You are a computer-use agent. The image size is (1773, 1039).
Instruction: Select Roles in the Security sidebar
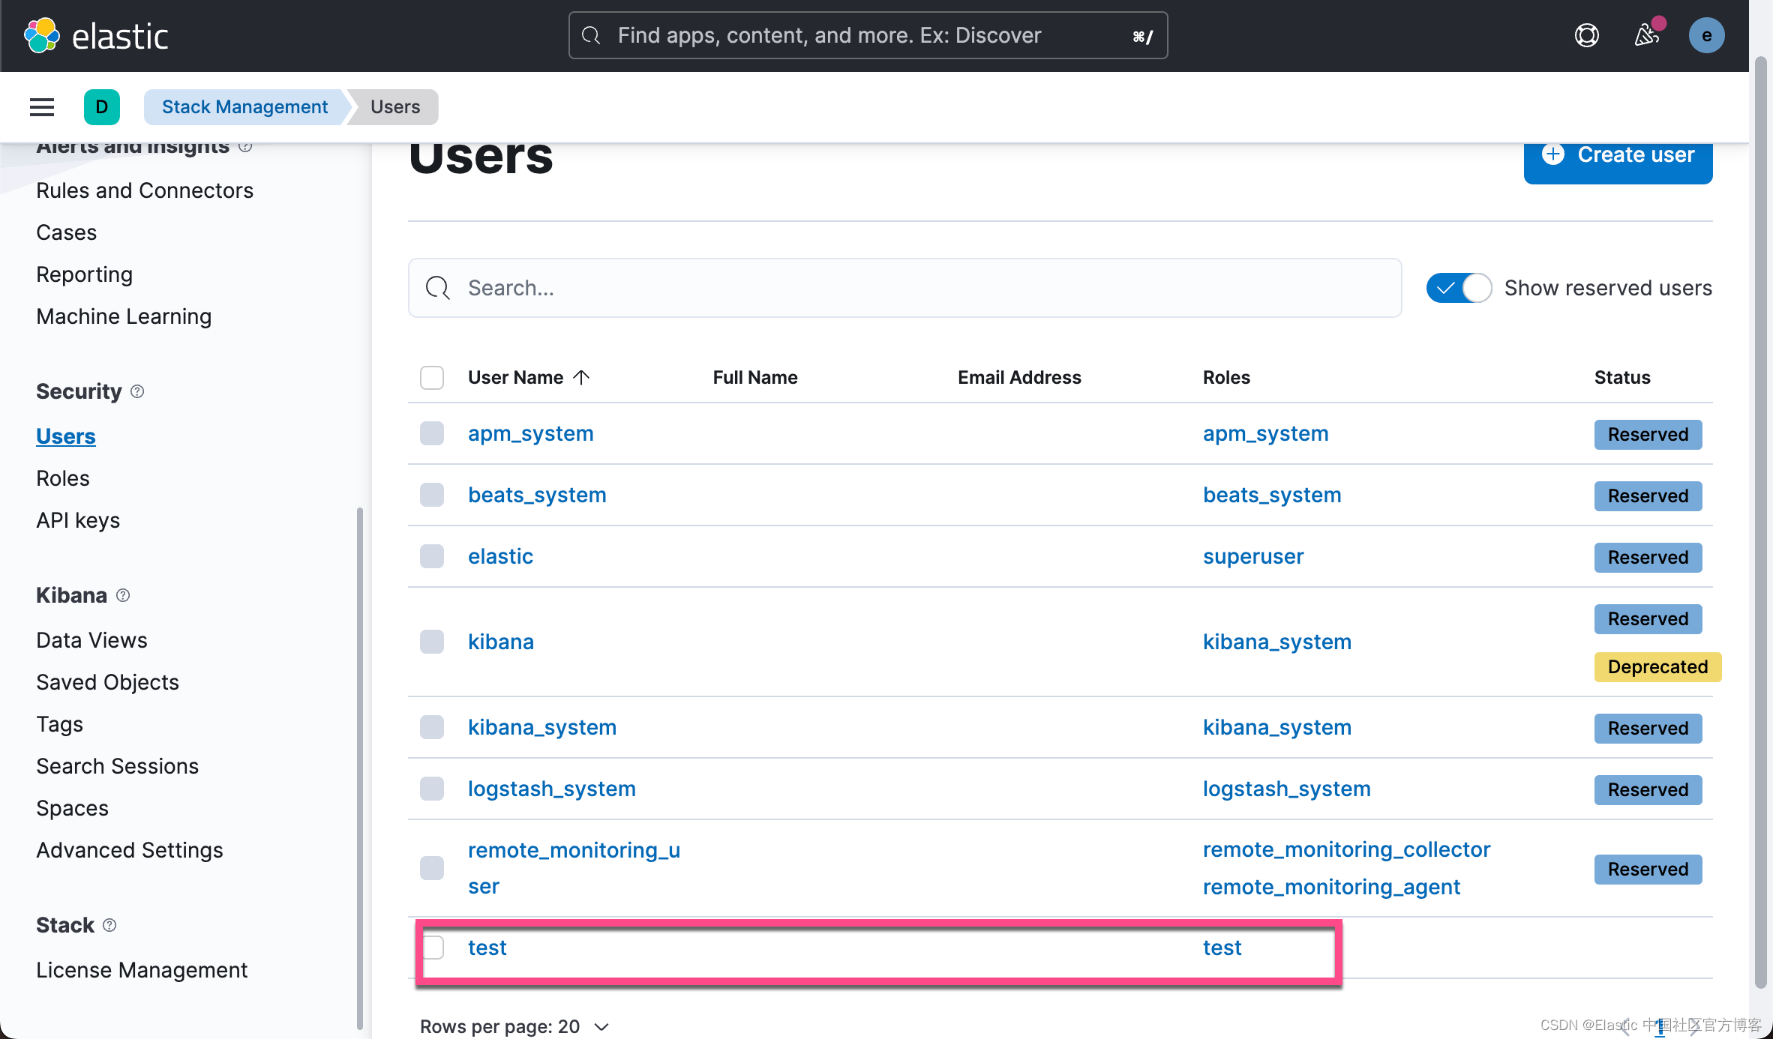62,478
